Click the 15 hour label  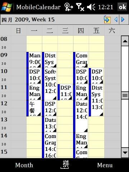[x=4, y=152]
